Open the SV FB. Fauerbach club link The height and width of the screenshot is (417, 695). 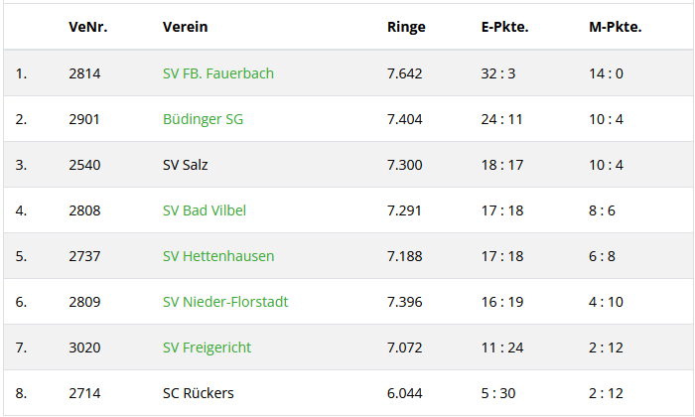click(217, 73)
